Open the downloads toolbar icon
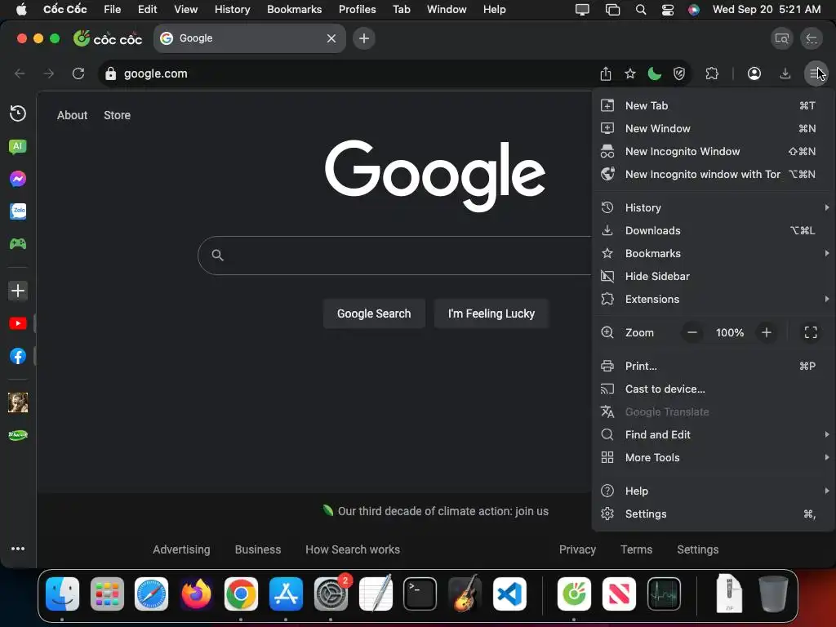The width and height of the screenshot is (836, 627). (x=785, y=73)
